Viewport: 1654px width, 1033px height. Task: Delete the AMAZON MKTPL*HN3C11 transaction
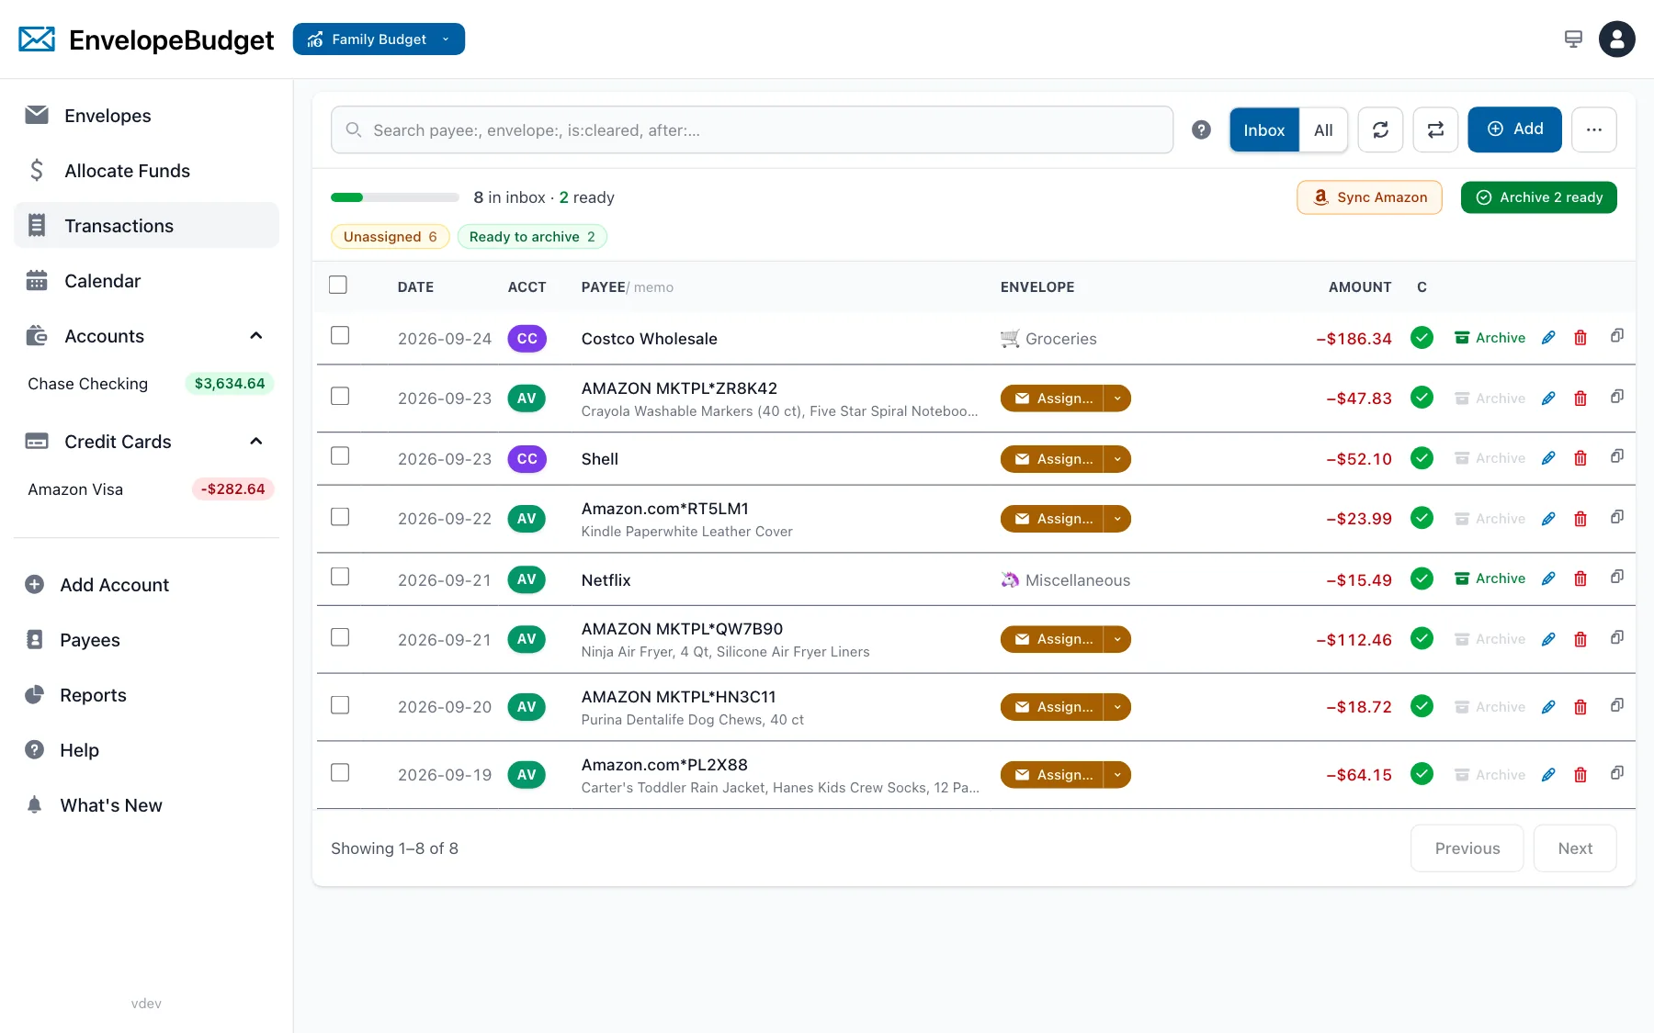[1580, 707]
